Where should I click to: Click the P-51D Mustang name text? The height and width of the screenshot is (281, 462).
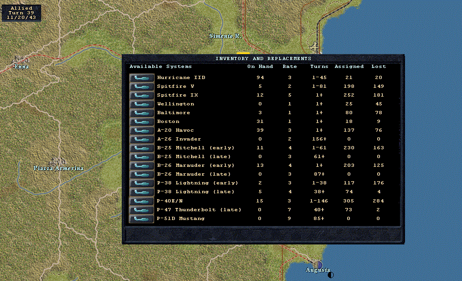click(x=181, y=219)
